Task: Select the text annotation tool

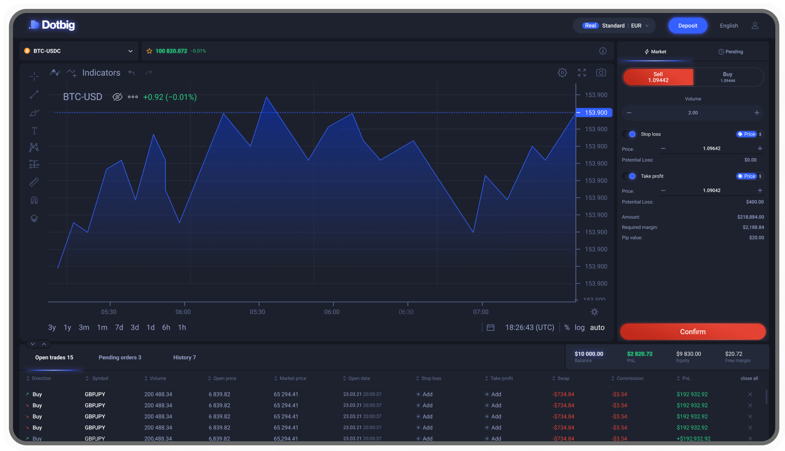Action: click(34, 130)
